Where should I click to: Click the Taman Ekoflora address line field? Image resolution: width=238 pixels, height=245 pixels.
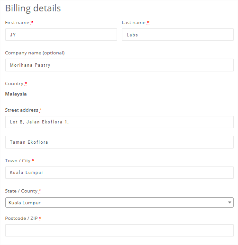[x=119, y=142]
